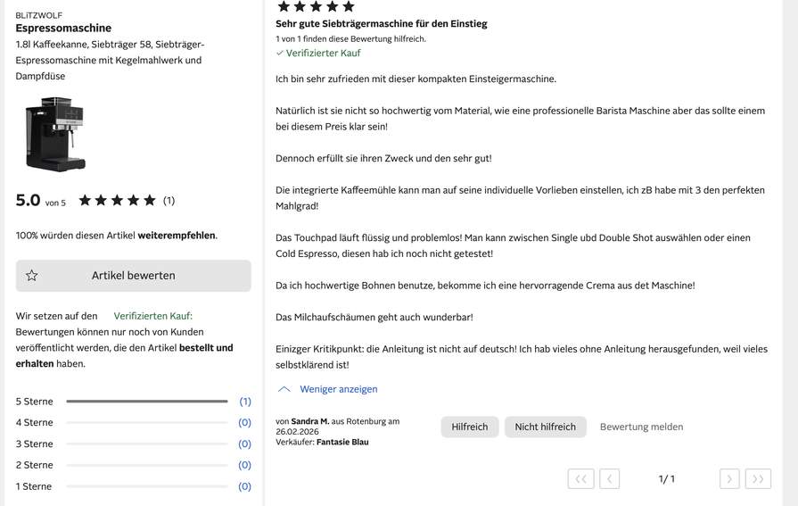Mark the review as Hilfreich
The height and width of the screenshot is (506, 798).
[x=470, y=427]
